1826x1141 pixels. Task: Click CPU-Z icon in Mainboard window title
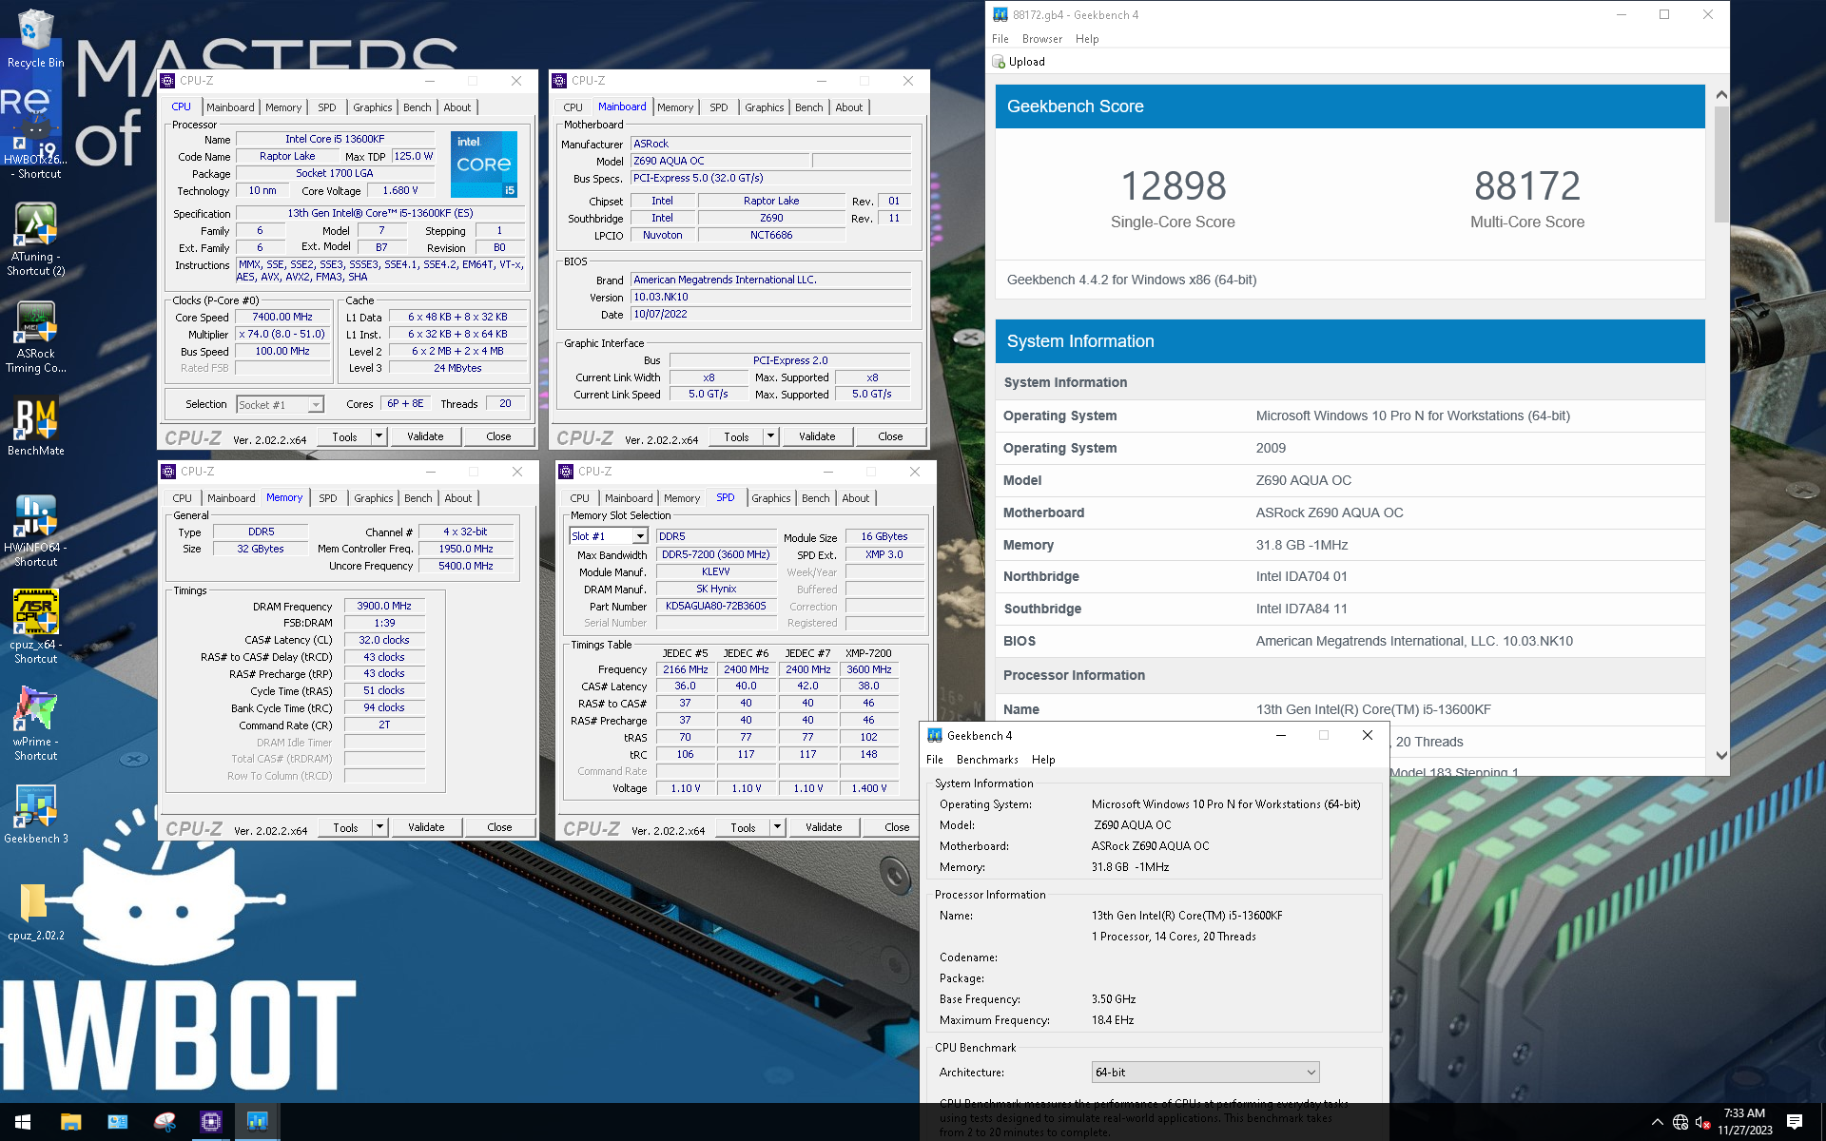pos(561,81)
